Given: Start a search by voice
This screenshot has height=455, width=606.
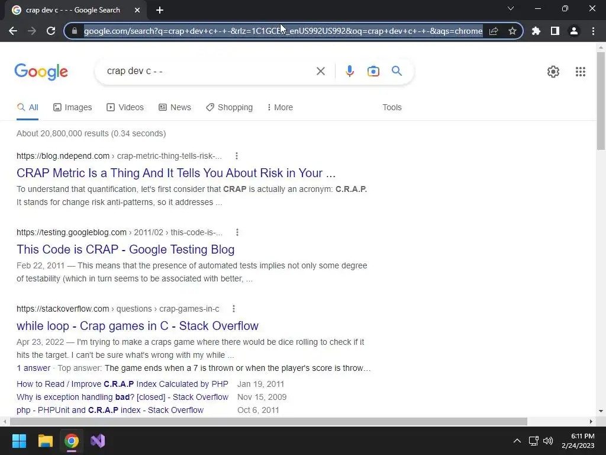Looking at the screenshot, I should coord(349,71).
